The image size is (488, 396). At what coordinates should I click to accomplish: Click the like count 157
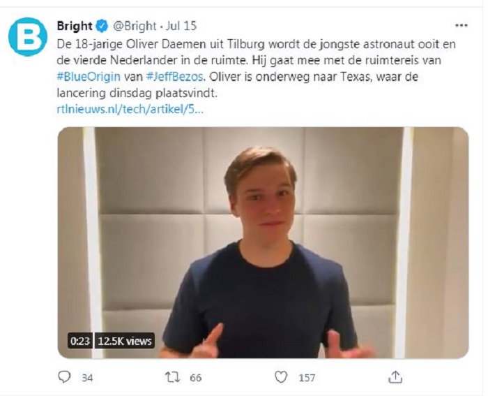click(x=307, y=378)
